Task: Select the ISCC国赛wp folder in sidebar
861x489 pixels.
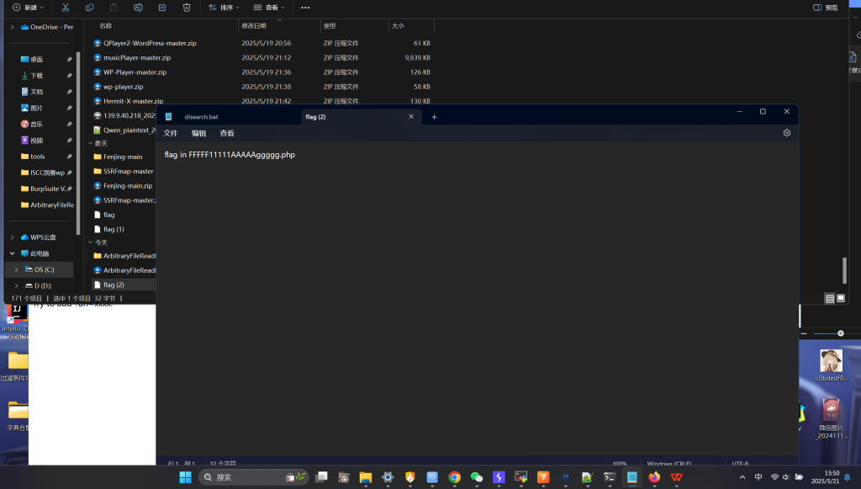Action: [x=47, y=173]
